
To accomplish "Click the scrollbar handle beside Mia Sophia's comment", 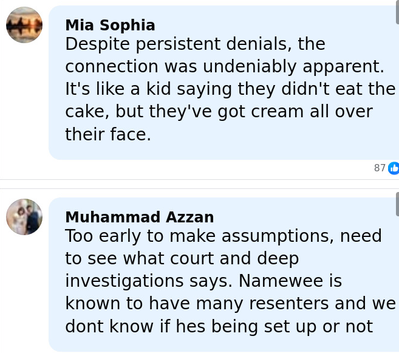I will click(397, 12).
